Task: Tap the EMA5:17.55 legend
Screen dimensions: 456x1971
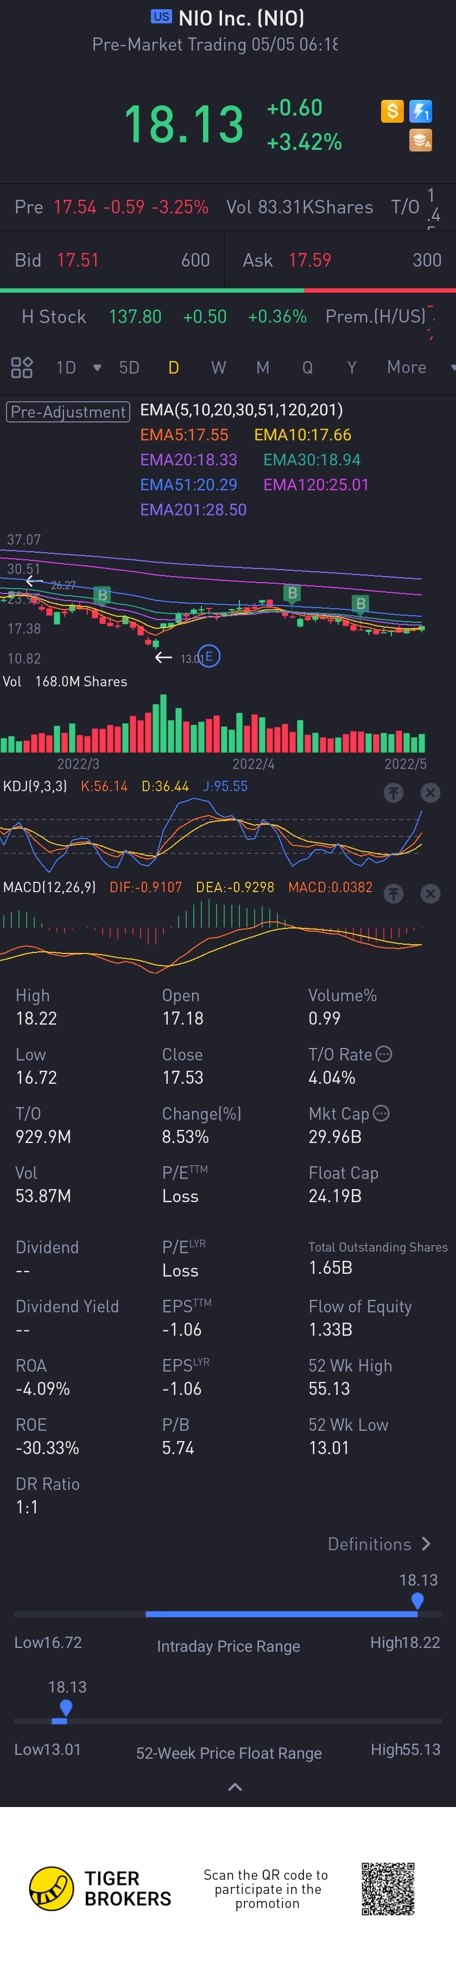Action: [185, 434]
